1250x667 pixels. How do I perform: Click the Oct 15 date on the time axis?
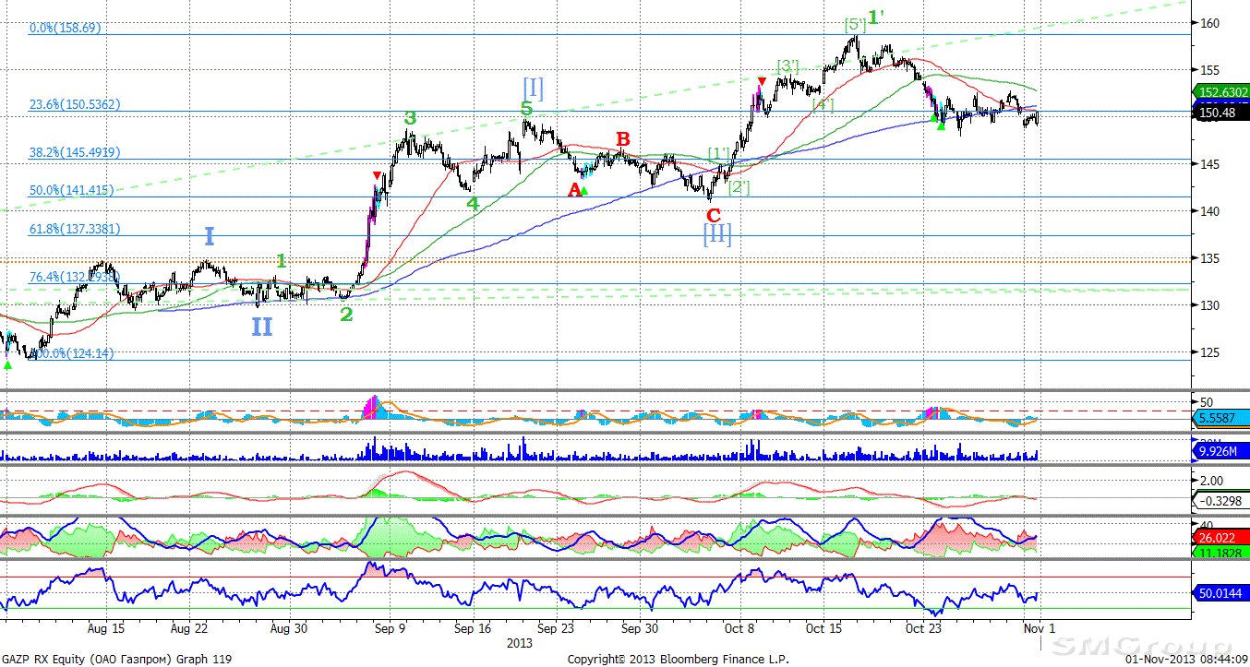(823, 629)
